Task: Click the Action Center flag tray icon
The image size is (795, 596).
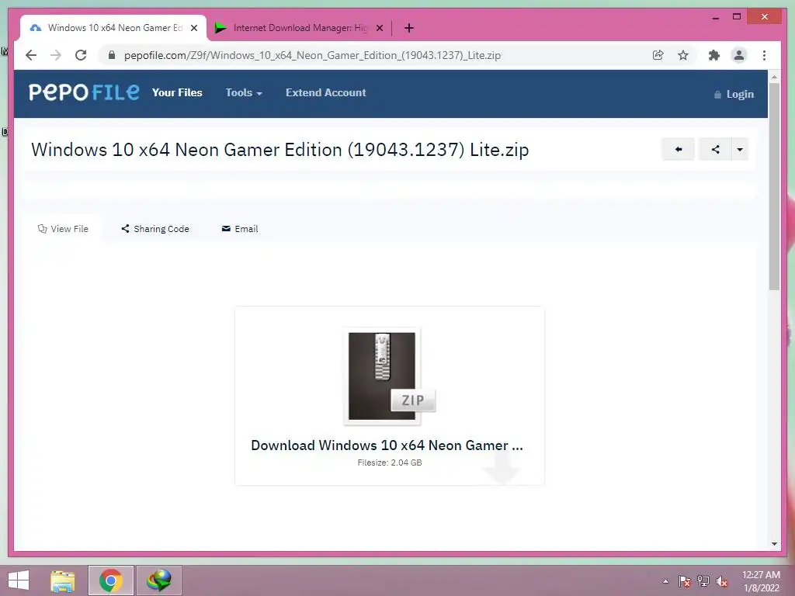Action: click(684, 581)
